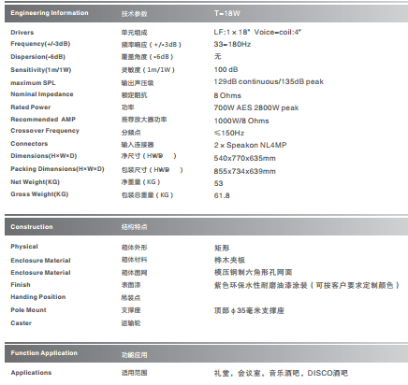Click the 540x770x635mm dimensions value
This screenshot has width=408, height=385.
point(245,158)
